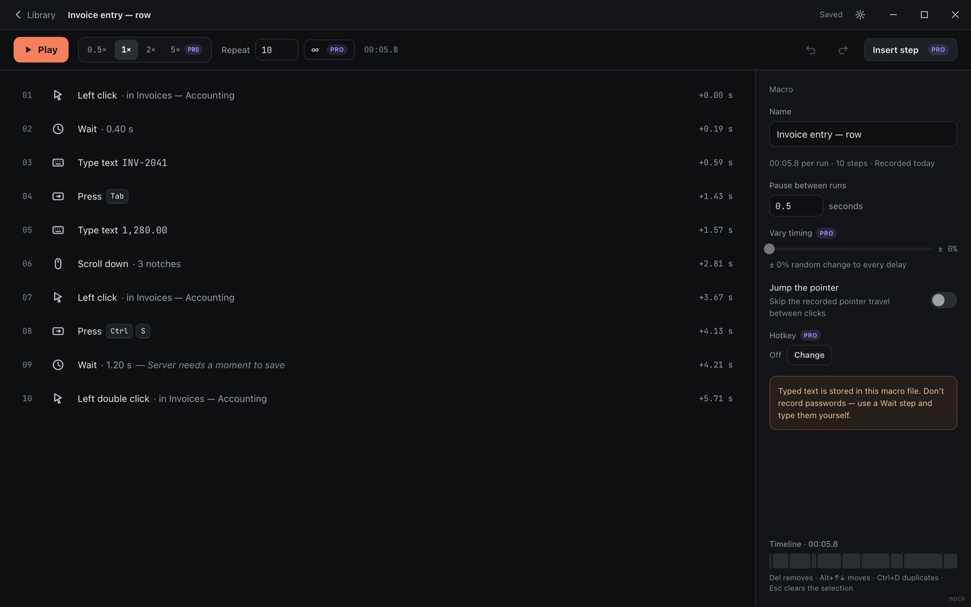Click the pointer icon of step 01

pyautogui.click(x=58, y=95)
